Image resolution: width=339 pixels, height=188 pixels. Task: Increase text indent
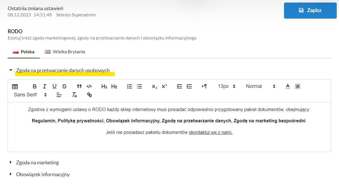tap(189, 87)
